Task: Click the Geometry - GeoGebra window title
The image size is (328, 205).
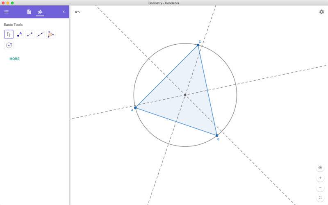Action: (164, 3)
